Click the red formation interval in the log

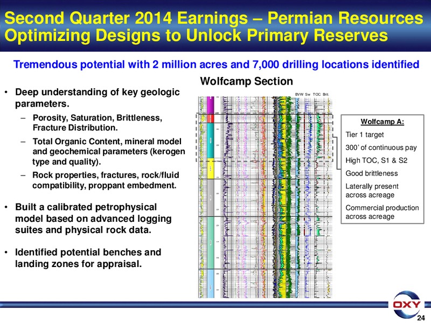(210, 118)
